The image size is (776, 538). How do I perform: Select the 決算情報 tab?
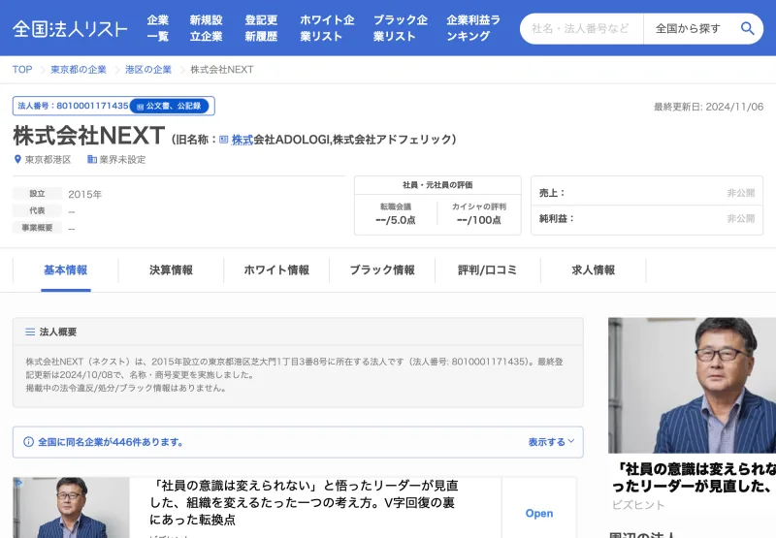[172, 270]
